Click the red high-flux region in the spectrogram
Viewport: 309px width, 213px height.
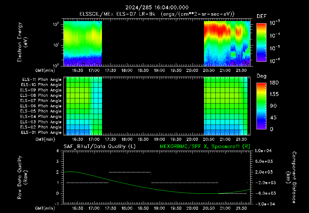coord(217,29)
